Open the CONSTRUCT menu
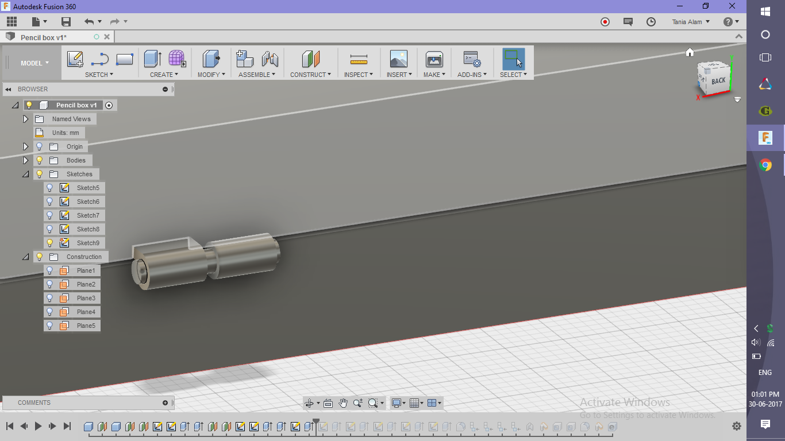The image size is (785, 441). pos(310,75)
